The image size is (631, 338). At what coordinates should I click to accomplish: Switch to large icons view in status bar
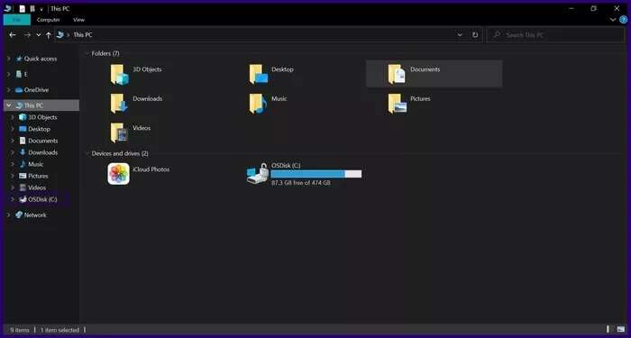coord(621,330)
